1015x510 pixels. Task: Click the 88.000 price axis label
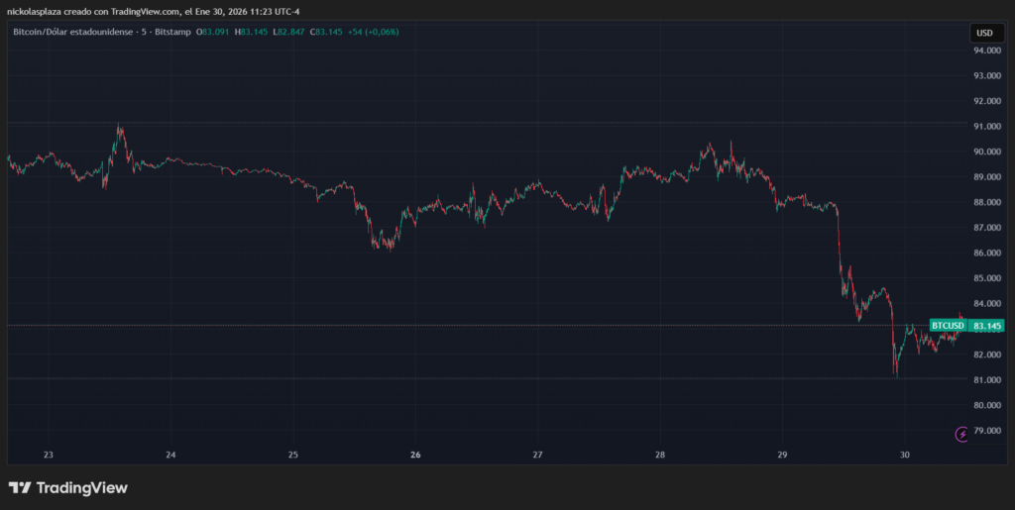click(x=985, y=202)
